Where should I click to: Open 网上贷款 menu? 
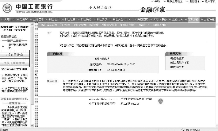point(102,19)
